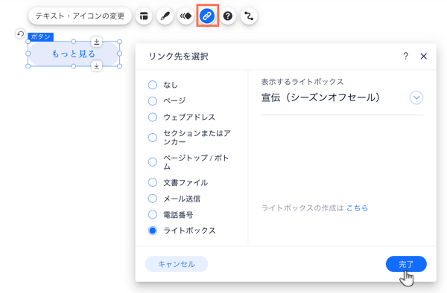Viewport: 447px width, 293px height.
Task: Open the design paintbrush icon
Action: 165,16
